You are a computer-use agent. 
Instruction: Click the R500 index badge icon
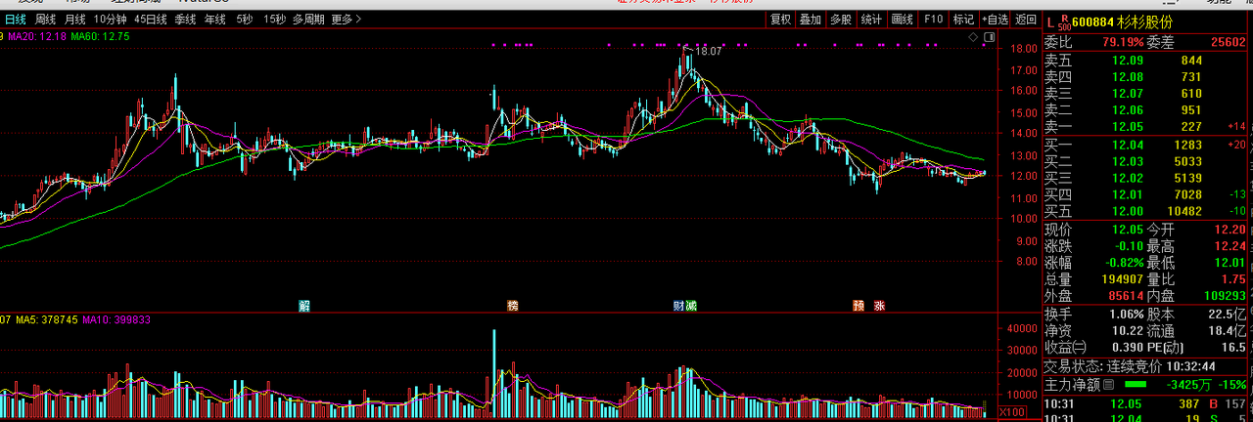pos(1064,21)
